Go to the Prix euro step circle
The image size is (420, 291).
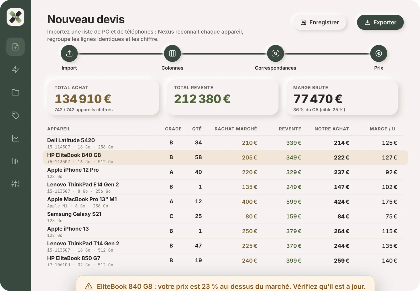(x=379, y=54)
